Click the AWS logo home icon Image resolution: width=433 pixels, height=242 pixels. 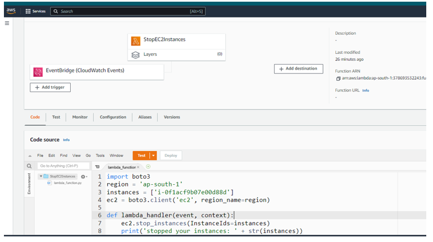point(11,11)
